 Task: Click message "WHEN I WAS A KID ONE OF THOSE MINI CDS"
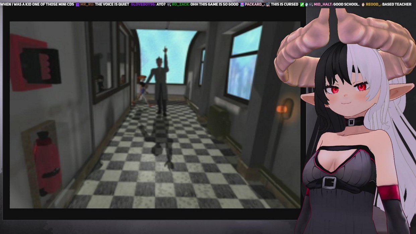pyautogui.click(x=37, y=4)
